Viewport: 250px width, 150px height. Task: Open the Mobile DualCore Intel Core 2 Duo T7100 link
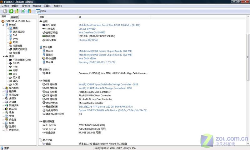pyautogui.click(x=109, y=25)
